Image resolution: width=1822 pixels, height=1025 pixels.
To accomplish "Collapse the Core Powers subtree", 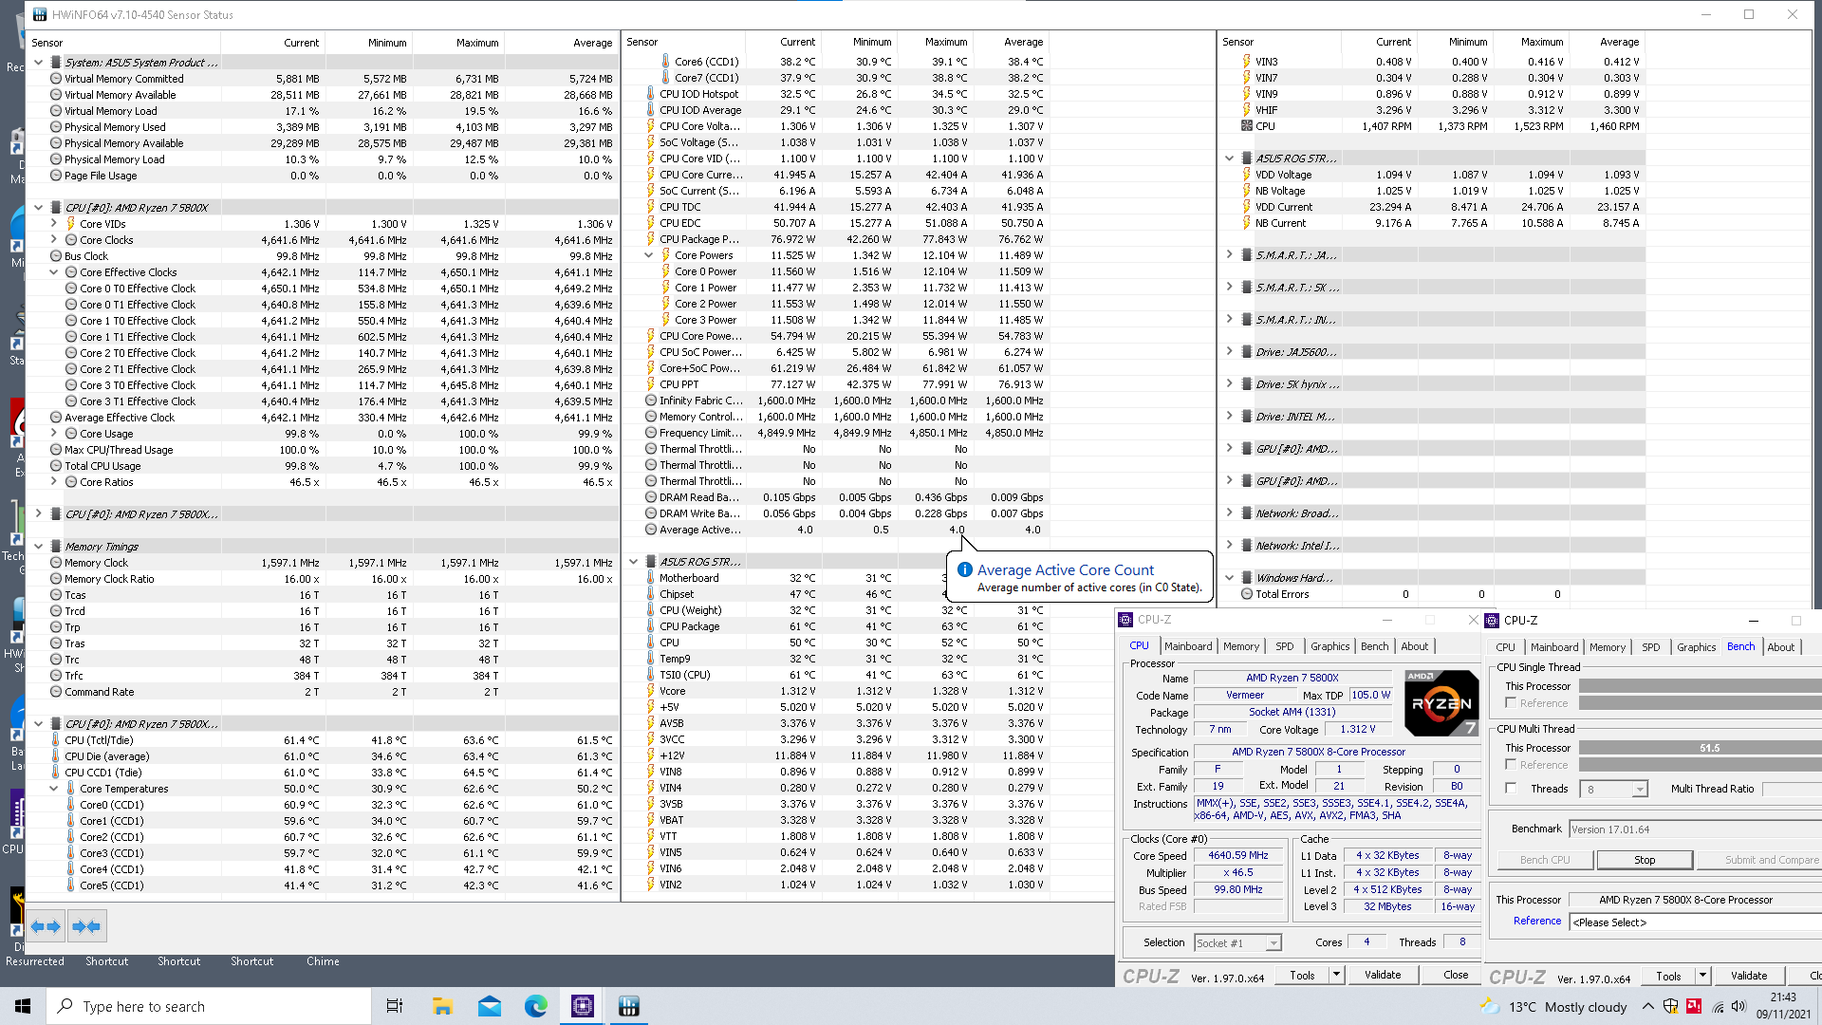I will [648, 255].
